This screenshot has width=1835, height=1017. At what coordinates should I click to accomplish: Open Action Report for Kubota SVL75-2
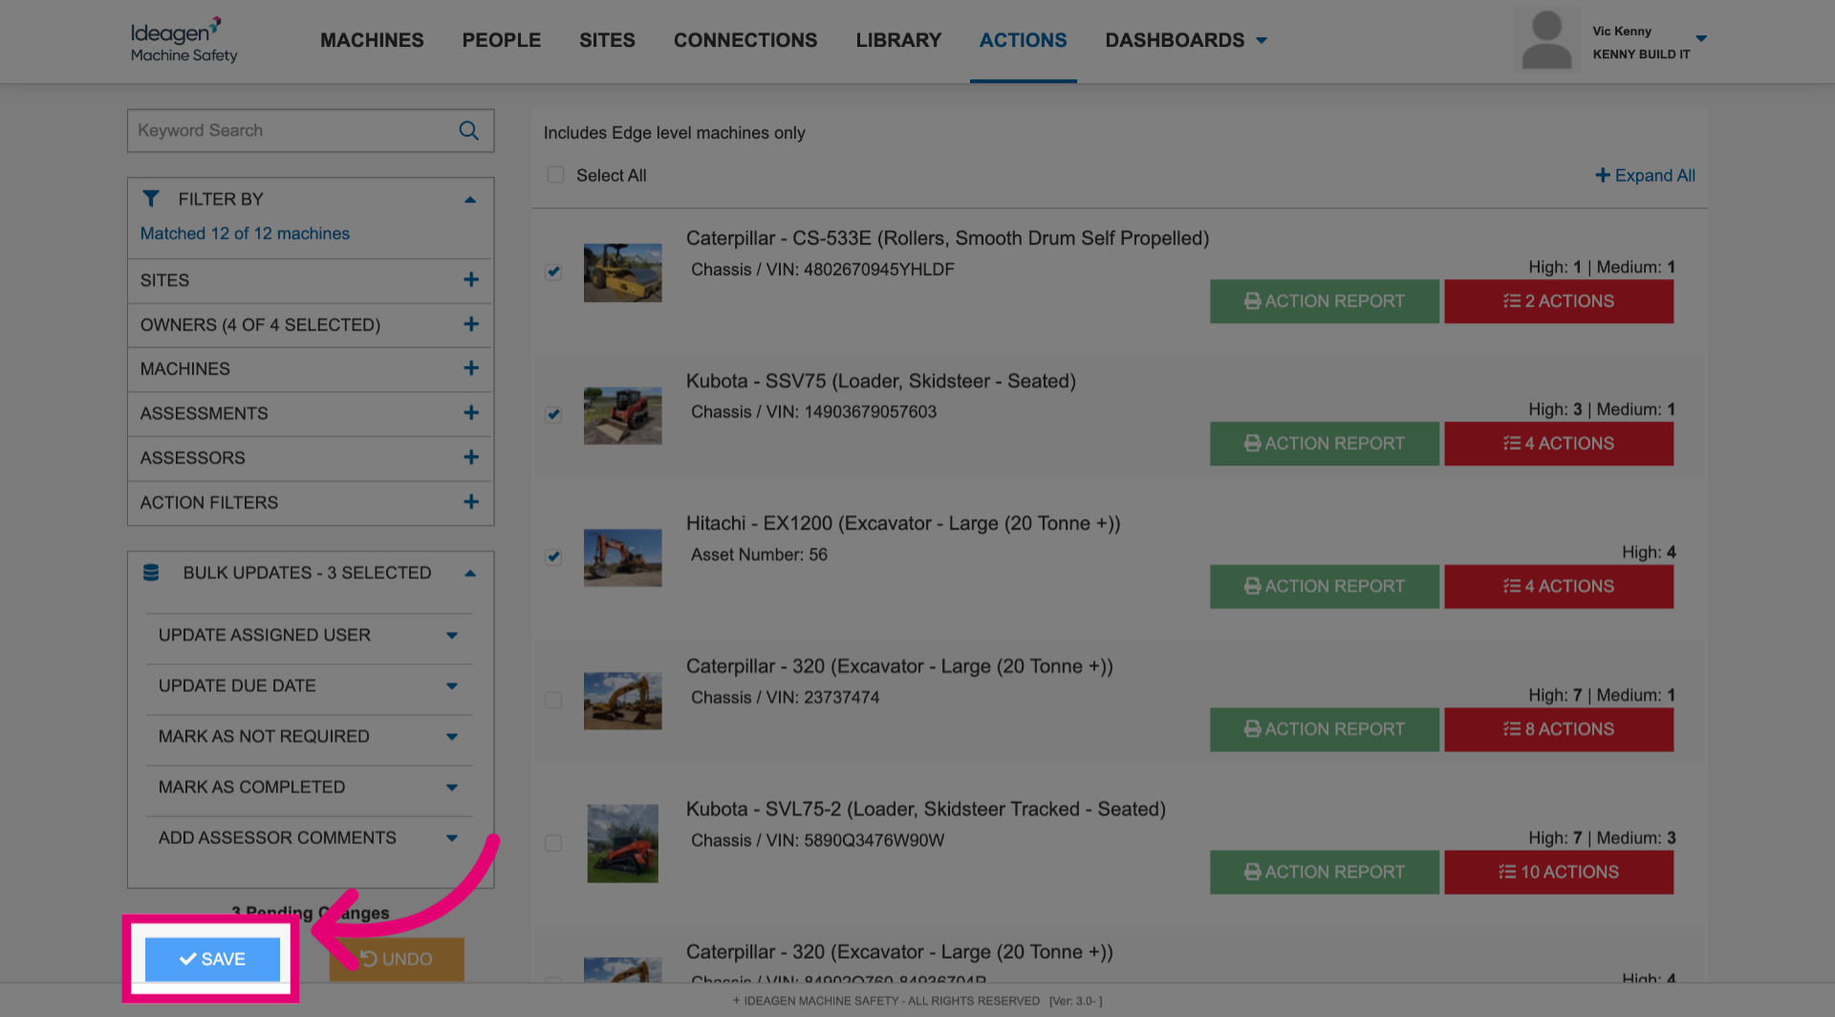(1325, 872)
